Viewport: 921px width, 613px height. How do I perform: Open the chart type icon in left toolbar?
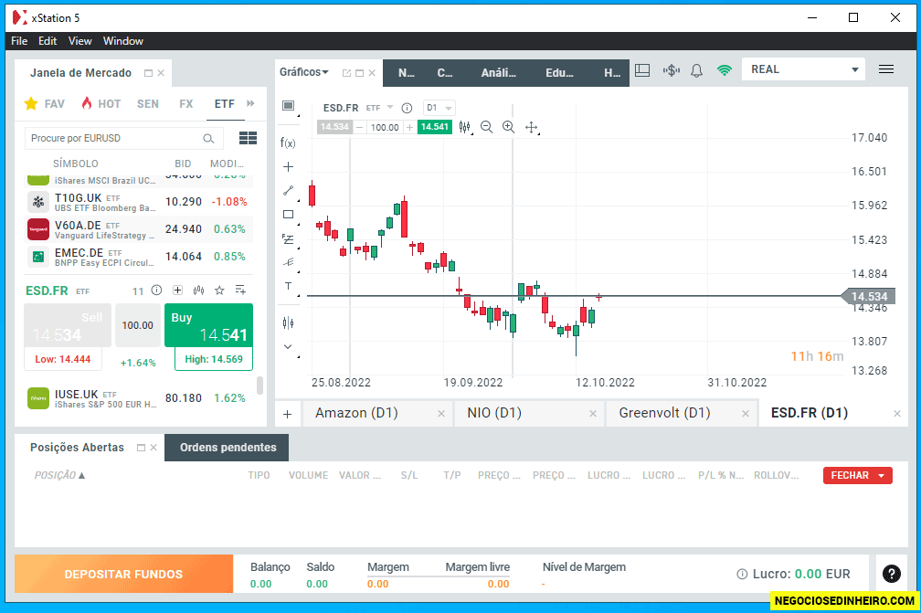tap(288, 322)
